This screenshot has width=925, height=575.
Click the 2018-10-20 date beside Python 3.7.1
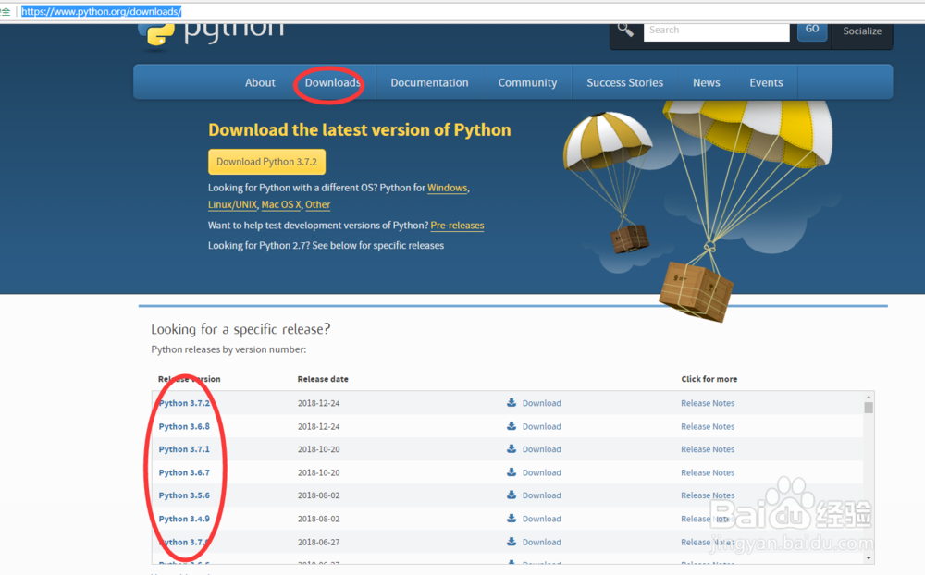tap(318, 449)
